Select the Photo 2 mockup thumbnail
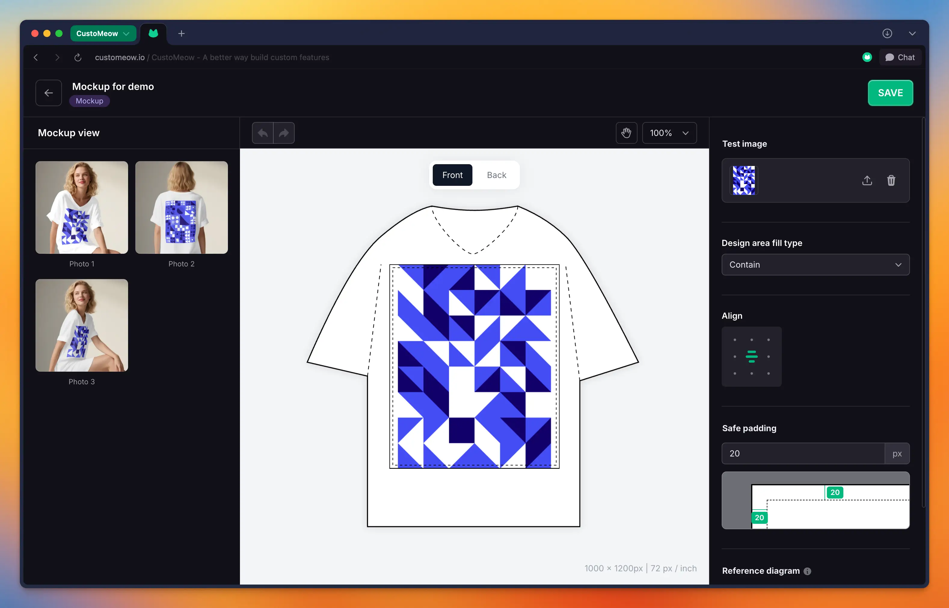949x608 pixels. pos(181,207)
